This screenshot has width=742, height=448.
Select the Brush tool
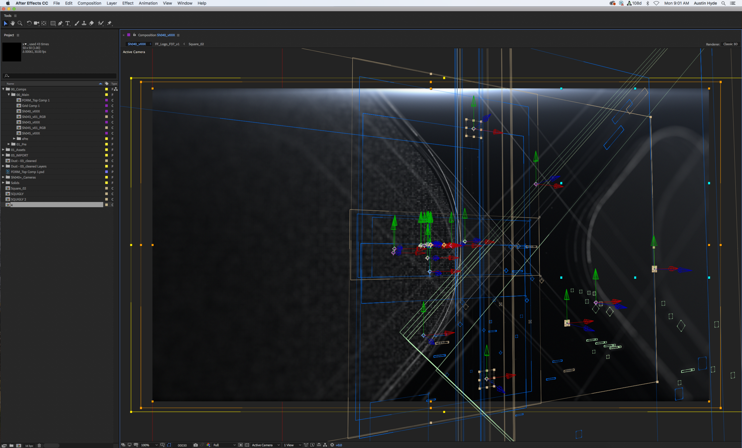click(x=77, y=23)
